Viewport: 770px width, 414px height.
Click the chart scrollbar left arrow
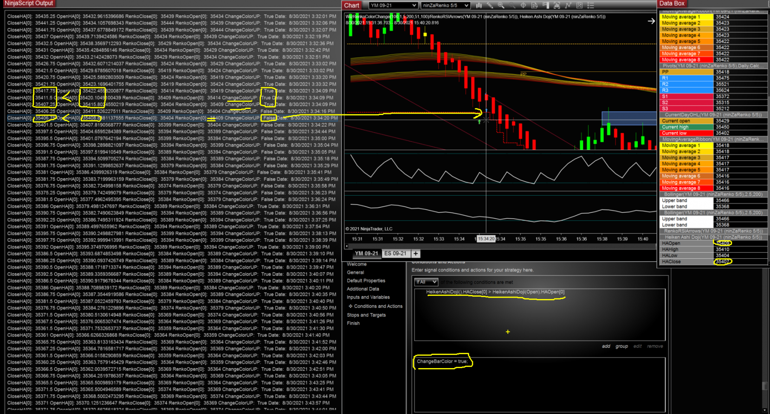pos(347,246)
